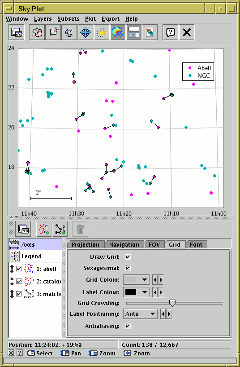Click the status bar X icon left of Select
This screenshot has width=240, height=367.
tap(11, 353)
